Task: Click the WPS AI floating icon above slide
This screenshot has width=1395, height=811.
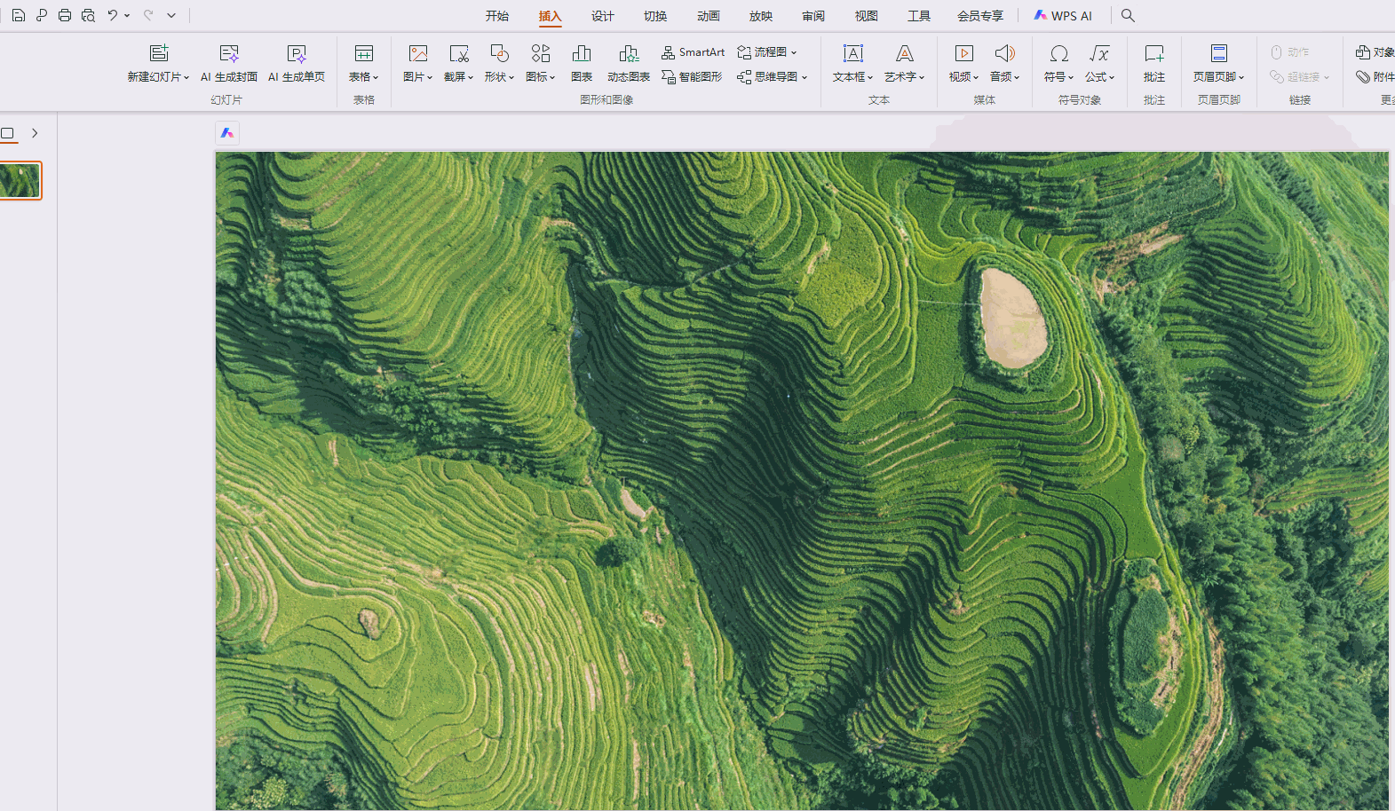Action: pyautogui.click(x=227, y=133)
